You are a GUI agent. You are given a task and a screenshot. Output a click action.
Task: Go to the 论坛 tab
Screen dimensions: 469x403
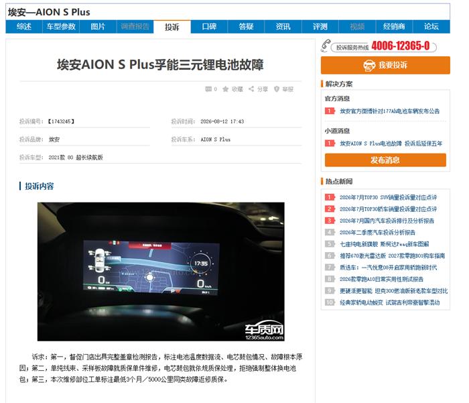[x=431, y=27]
